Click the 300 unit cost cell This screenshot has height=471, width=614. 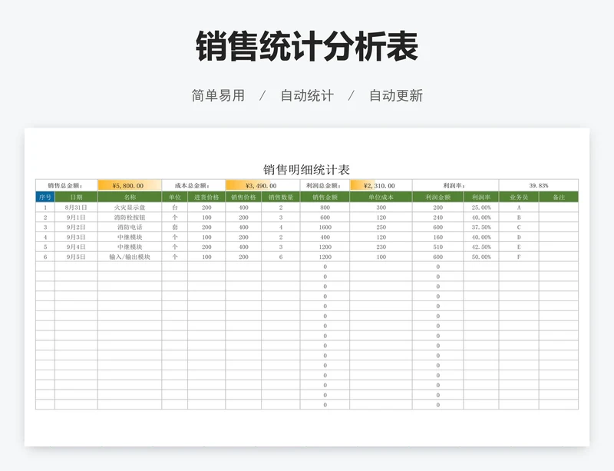(x=381, y=207)
